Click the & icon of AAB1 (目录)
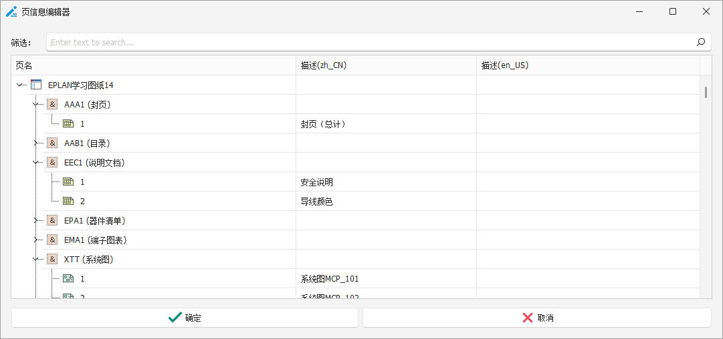 (x=52, y=143)
